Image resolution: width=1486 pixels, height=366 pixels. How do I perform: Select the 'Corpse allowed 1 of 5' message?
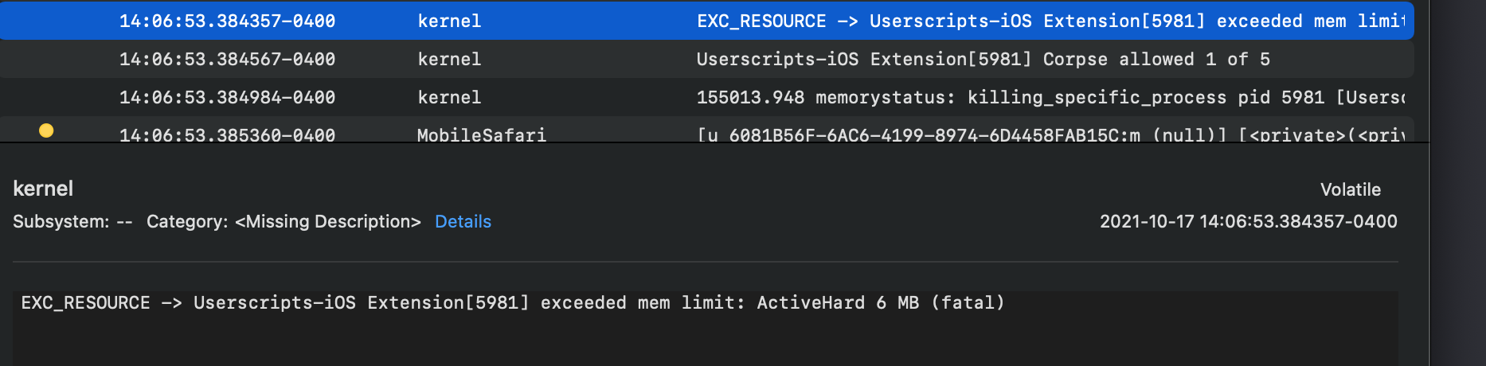(983, 59)
